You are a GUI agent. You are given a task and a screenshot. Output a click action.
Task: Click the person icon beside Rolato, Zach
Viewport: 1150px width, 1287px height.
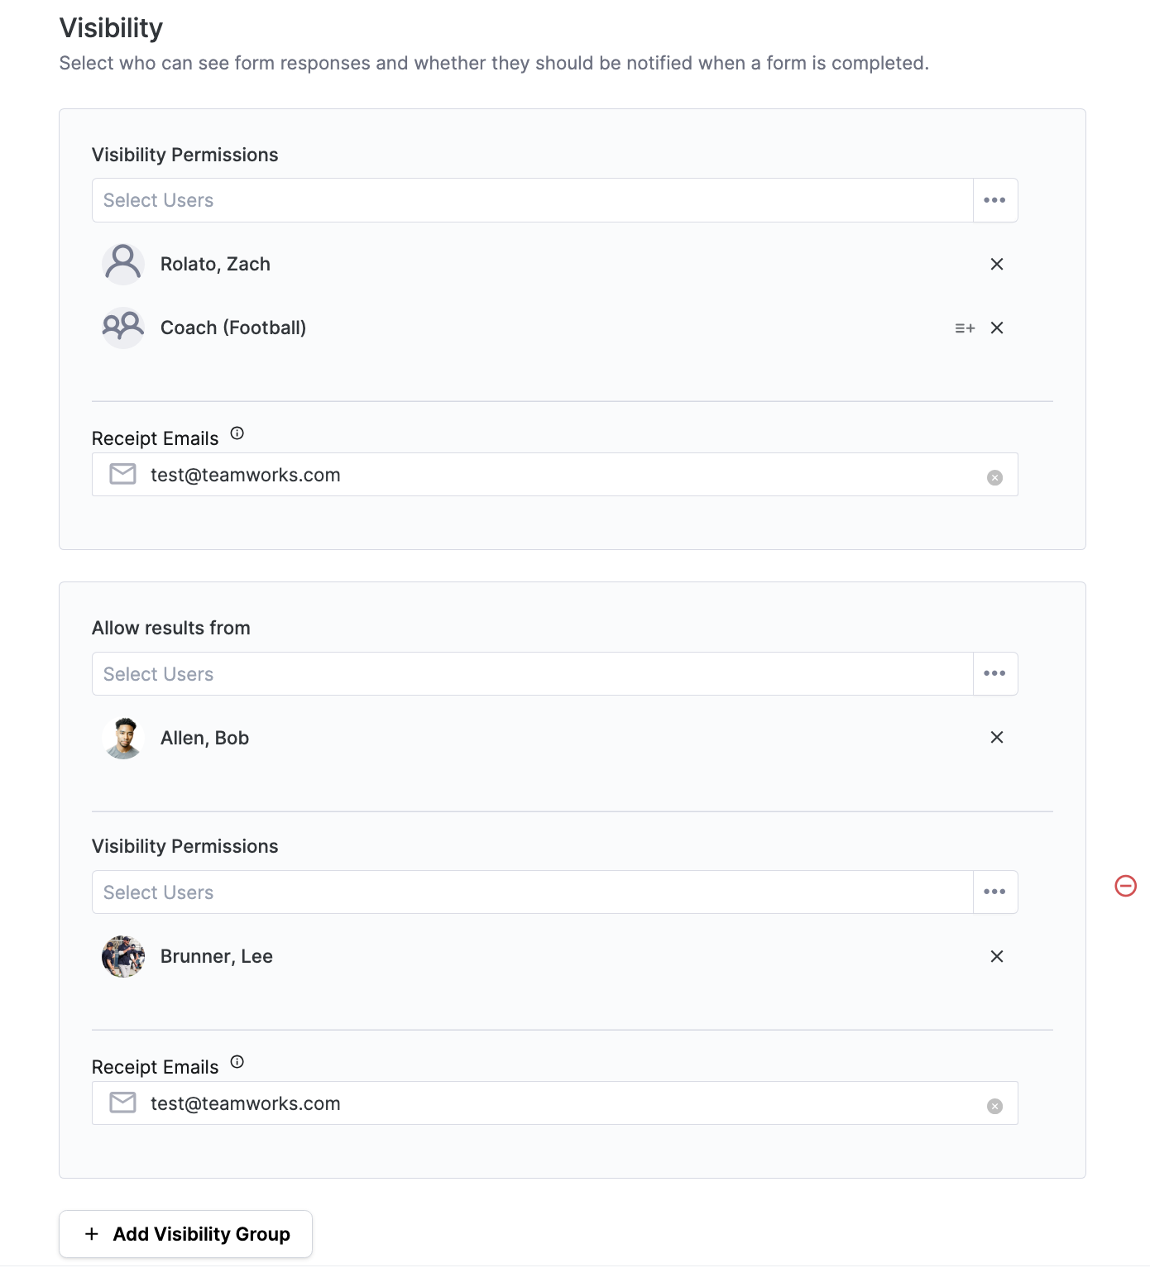point(122,263)
